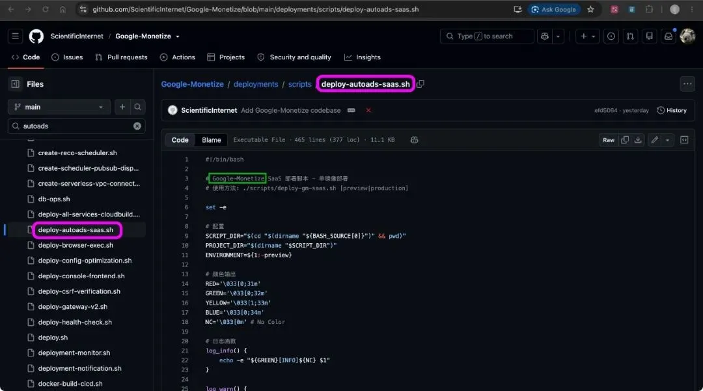This screenshot has height=391, width=703.
Task: Open the Projects tab
Action: [x=226, y=57]
